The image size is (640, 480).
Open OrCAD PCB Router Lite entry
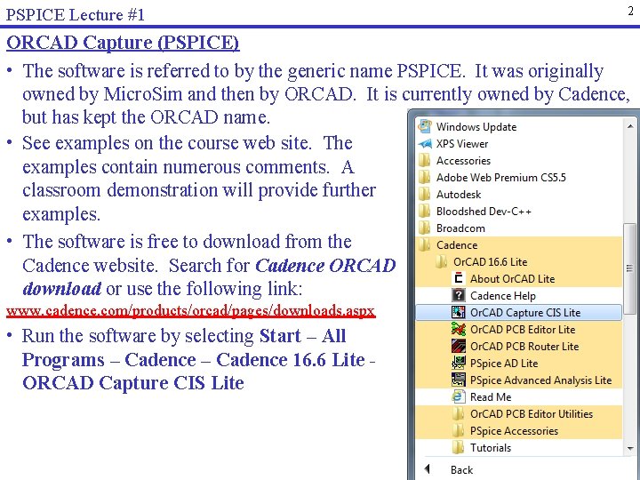pos(519,346)
